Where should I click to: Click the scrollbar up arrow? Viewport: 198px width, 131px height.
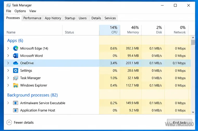click(x=193, y=38)
